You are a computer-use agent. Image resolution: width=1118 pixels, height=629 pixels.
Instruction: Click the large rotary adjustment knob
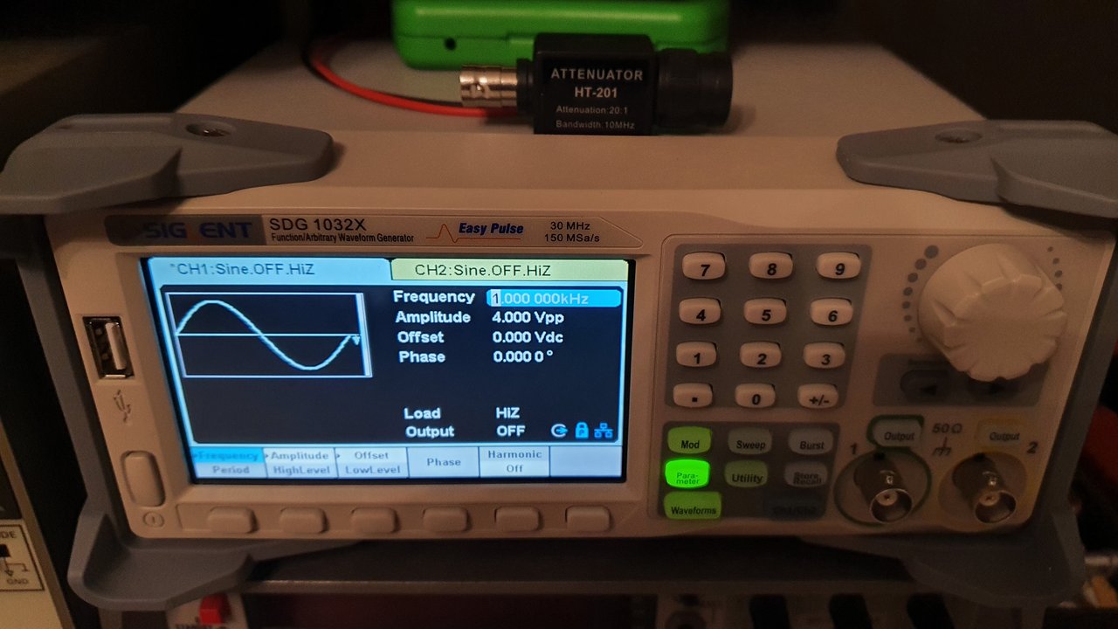click(991, 310)
